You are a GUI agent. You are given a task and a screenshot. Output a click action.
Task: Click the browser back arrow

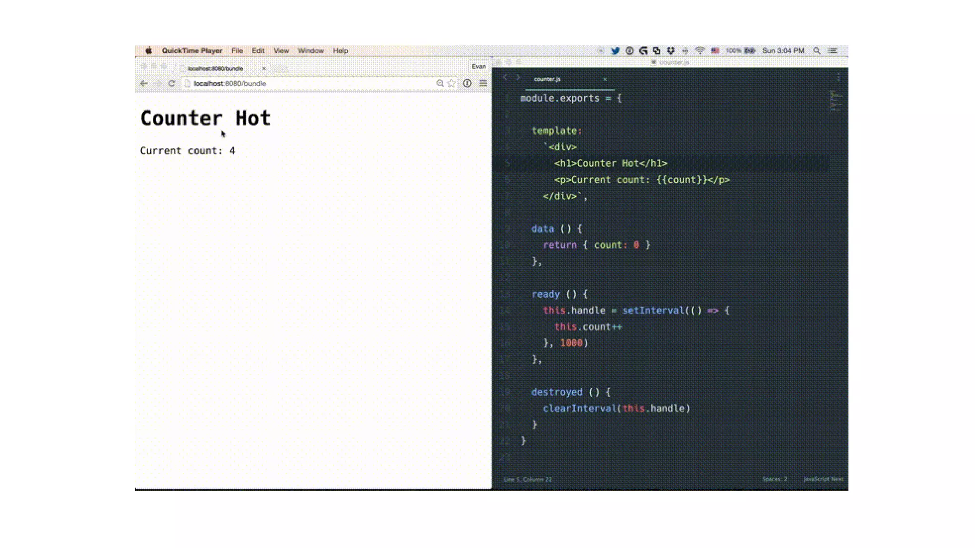[x=144, y=83]
